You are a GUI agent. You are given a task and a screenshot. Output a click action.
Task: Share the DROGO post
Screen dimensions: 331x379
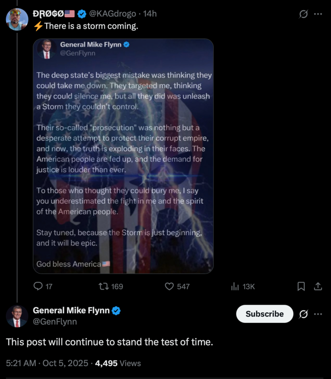pyautogui.click(x=318, y=286)
